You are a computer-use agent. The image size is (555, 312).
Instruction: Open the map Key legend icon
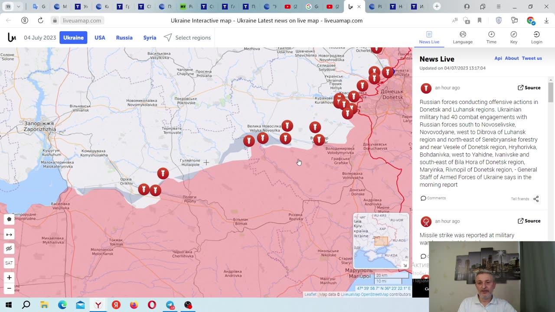(514, 34)
